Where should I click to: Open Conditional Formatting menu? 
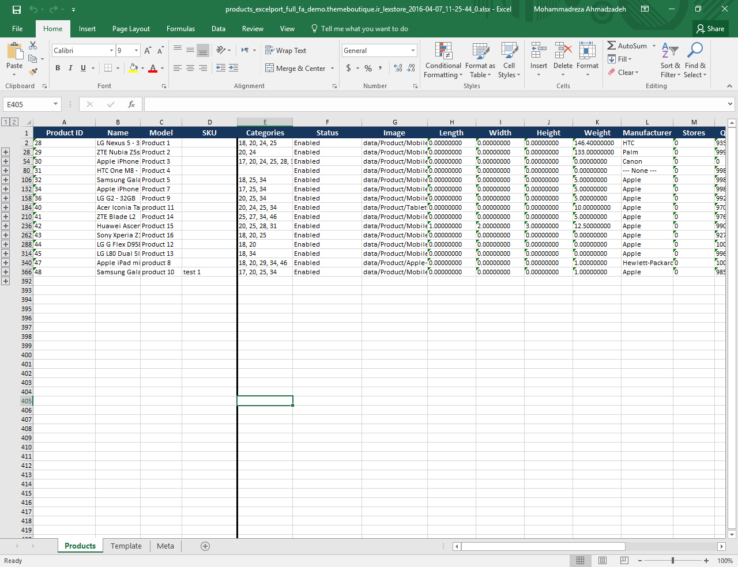[x=443, y=60]
